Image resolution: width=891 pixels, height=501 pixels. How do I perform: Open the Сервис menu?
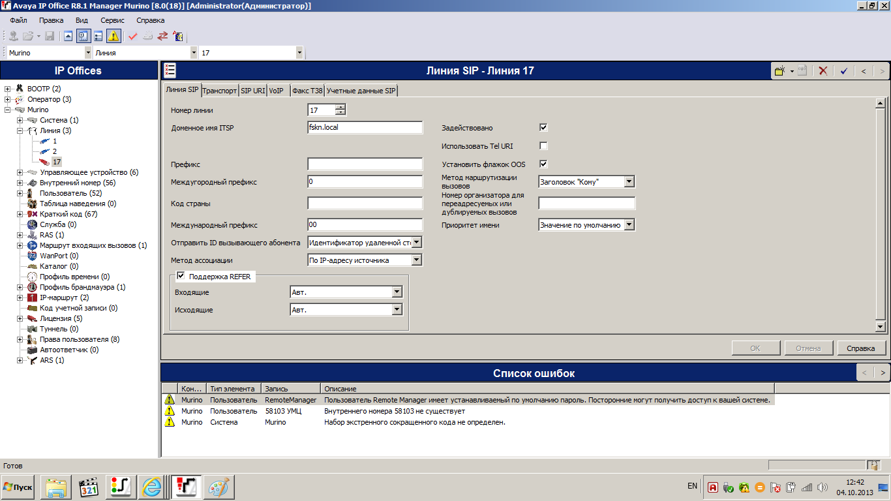(112, 20)
